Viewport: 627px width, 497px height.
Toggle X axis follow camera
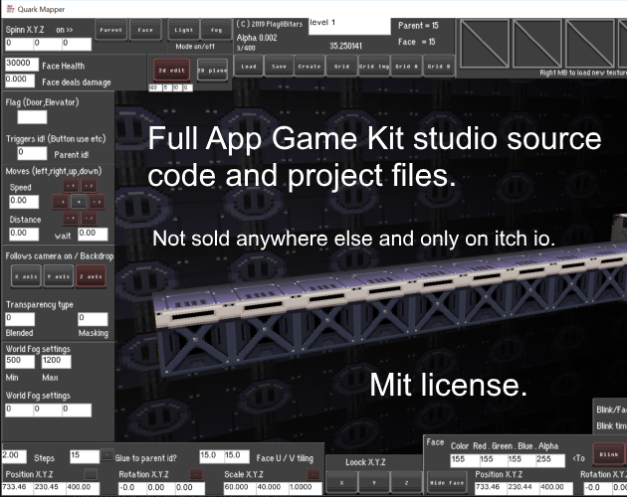point(26,276)
